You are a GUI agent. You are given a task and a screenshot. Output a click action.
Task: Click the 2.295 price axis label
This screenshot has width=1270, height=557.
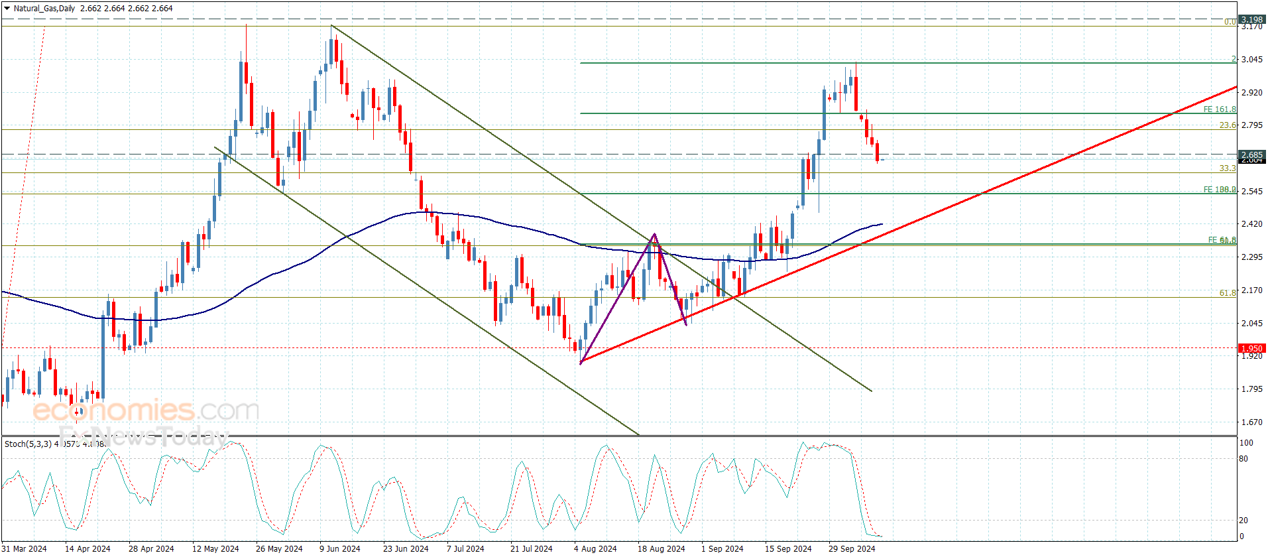tap(1251, 257)
